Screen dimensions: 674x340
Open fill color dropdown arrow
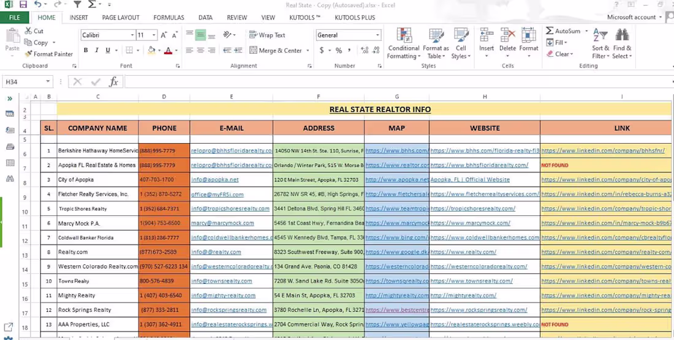click(x=159, y=51)
